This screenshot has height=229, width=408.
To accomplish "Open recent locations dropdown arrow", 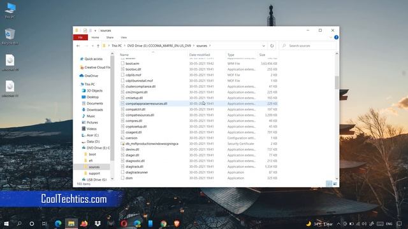I will [92, 46].
